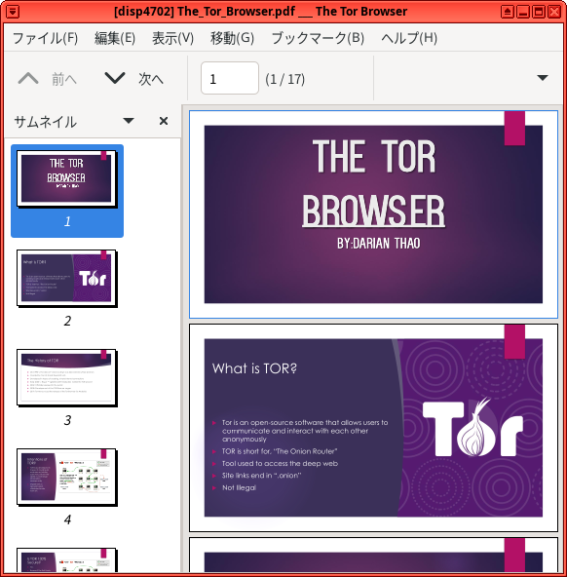Click the What is TOR? slide page
Image resolution: width=567 pixels, height=577 pixels.
(373, 428)
